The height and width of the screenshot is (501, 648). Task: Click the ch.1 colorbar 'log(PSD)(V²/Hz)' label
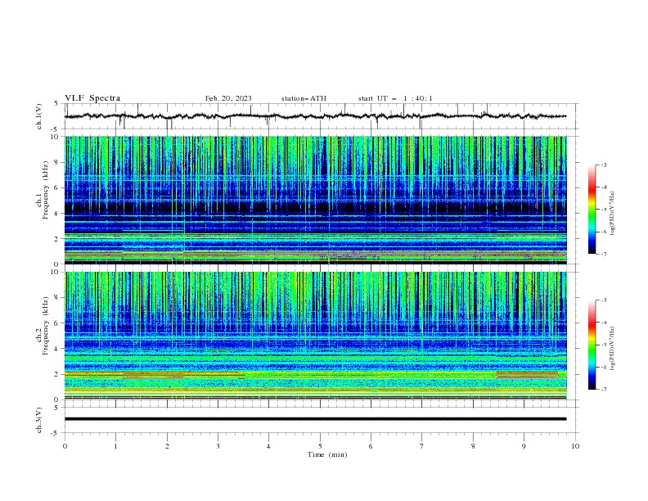(612, 214)
